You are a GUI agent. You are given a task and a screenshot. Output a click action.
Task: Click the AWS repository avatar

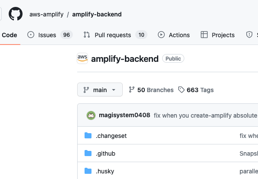click(82, 58)
